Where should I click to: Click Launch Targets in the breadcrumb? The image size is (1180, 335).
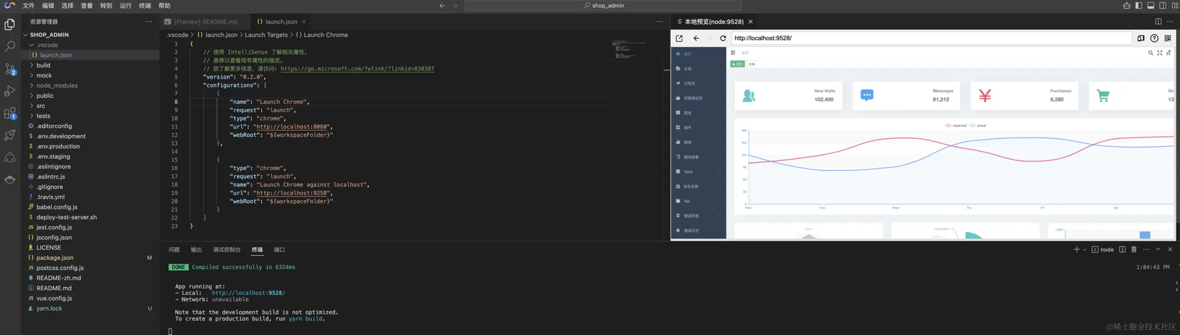(x=266, y=35)
